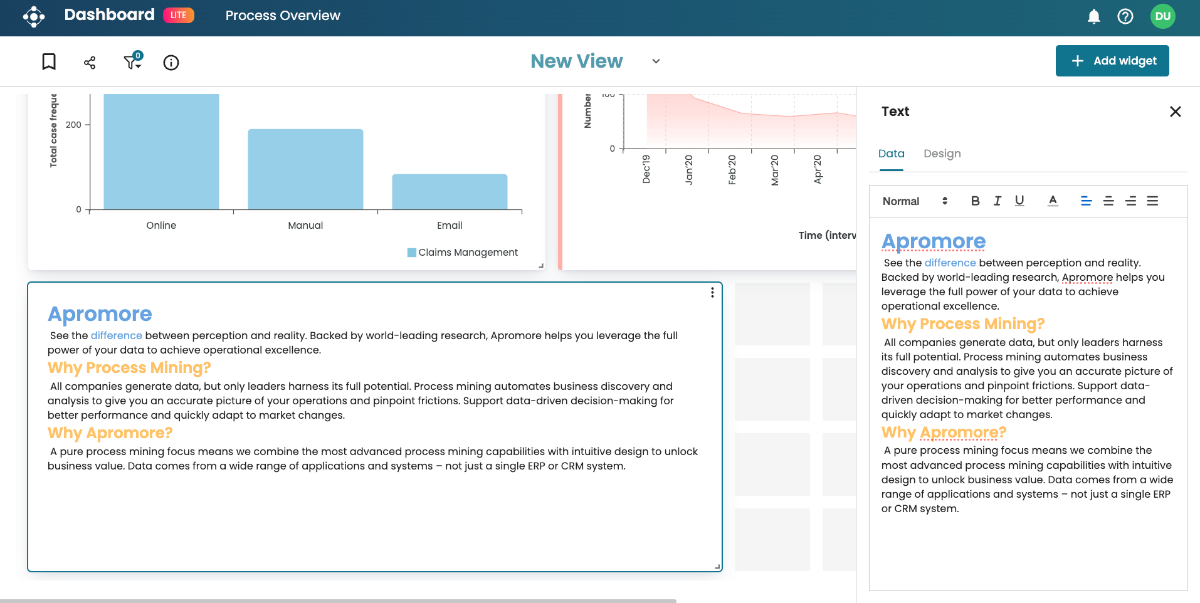Switch to the Design tab
This screenshot has height=603, width=1200.
click(x=942, y=154)
